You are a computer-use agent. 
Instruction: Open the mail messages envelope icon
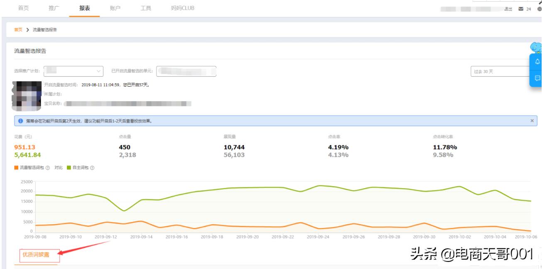coord(521,9)
